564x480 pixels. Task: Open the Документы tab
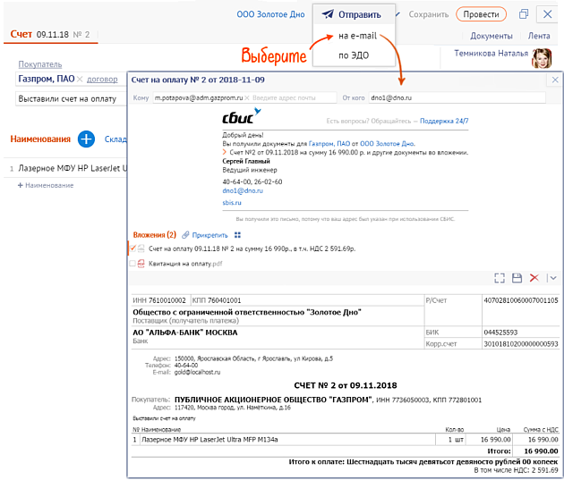(x=491, y=36)
